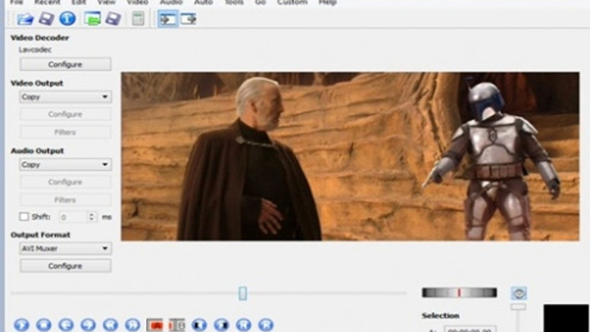Click Filters under Video Output
This screenshot has width=590, height=332.
point(65,132)
